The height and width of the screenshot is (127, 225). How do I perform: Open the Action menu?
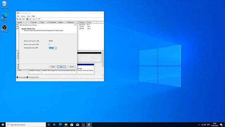[x=23, y=16]
